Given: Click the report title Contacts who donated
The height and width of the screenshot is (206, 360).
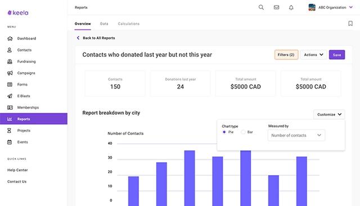Looking at the screenshot, I should pyautogui.click(x=147, y=55).
